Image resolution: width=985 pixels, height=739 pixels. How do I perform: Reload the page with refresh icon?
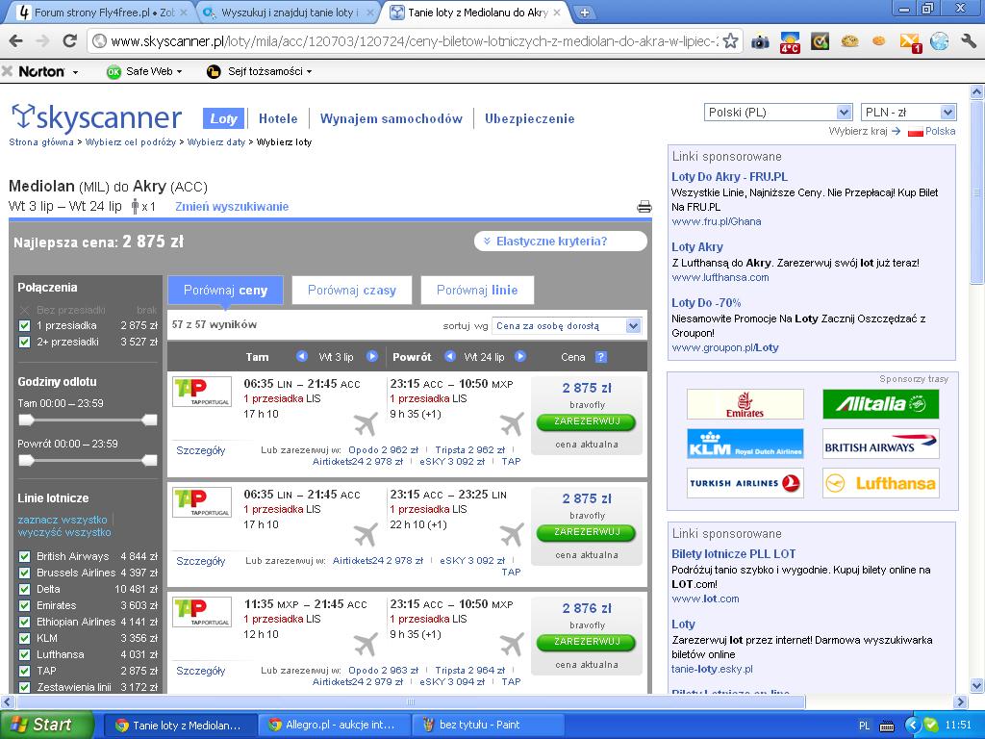coord(69,41)
